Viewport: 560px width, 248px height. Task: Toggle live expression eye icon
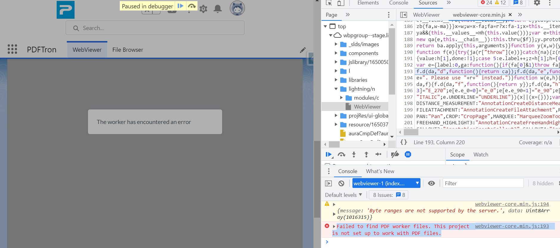(x=431, y=183)
